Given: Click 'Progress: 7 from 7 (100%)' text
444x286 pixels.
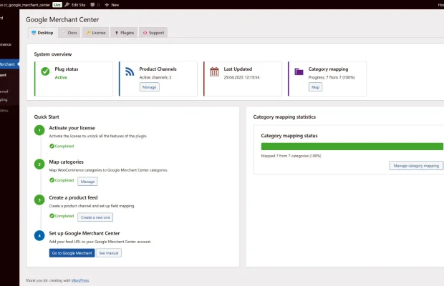Looking at the screenshot, I should coord(332,77).
